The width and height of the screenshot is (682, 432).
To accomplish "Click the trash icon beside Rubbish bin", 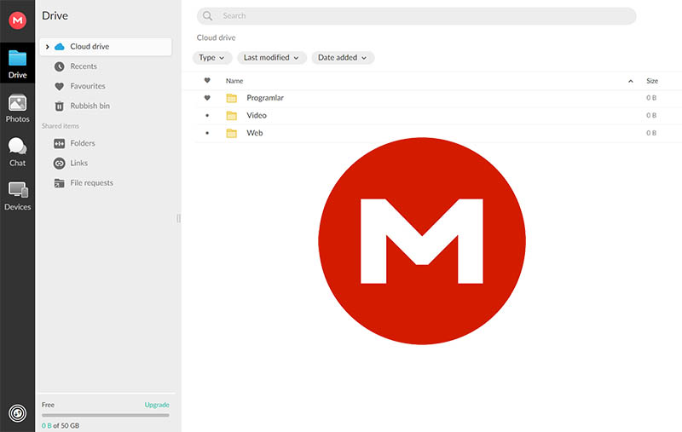I will 60,106.
